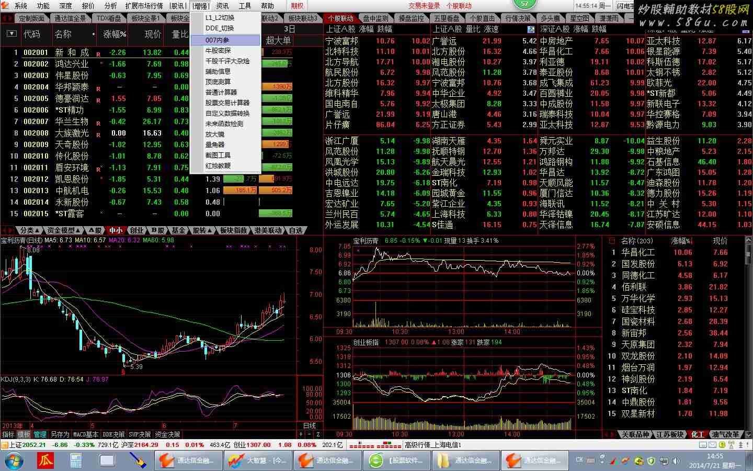Viewport: 753px width, 471px height.
Task: Click the blank window icon in taskbar
Action: tap(107, 461)
